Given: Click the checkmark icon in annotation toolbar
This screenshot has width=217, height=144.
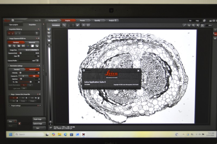Looking at the screenshot, I should 78,25.
